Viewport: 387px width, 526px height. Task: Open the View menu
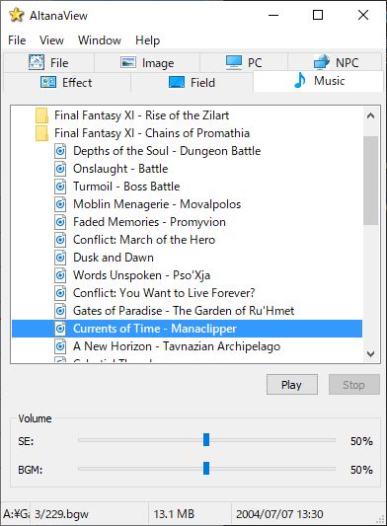tap(51, 40)
